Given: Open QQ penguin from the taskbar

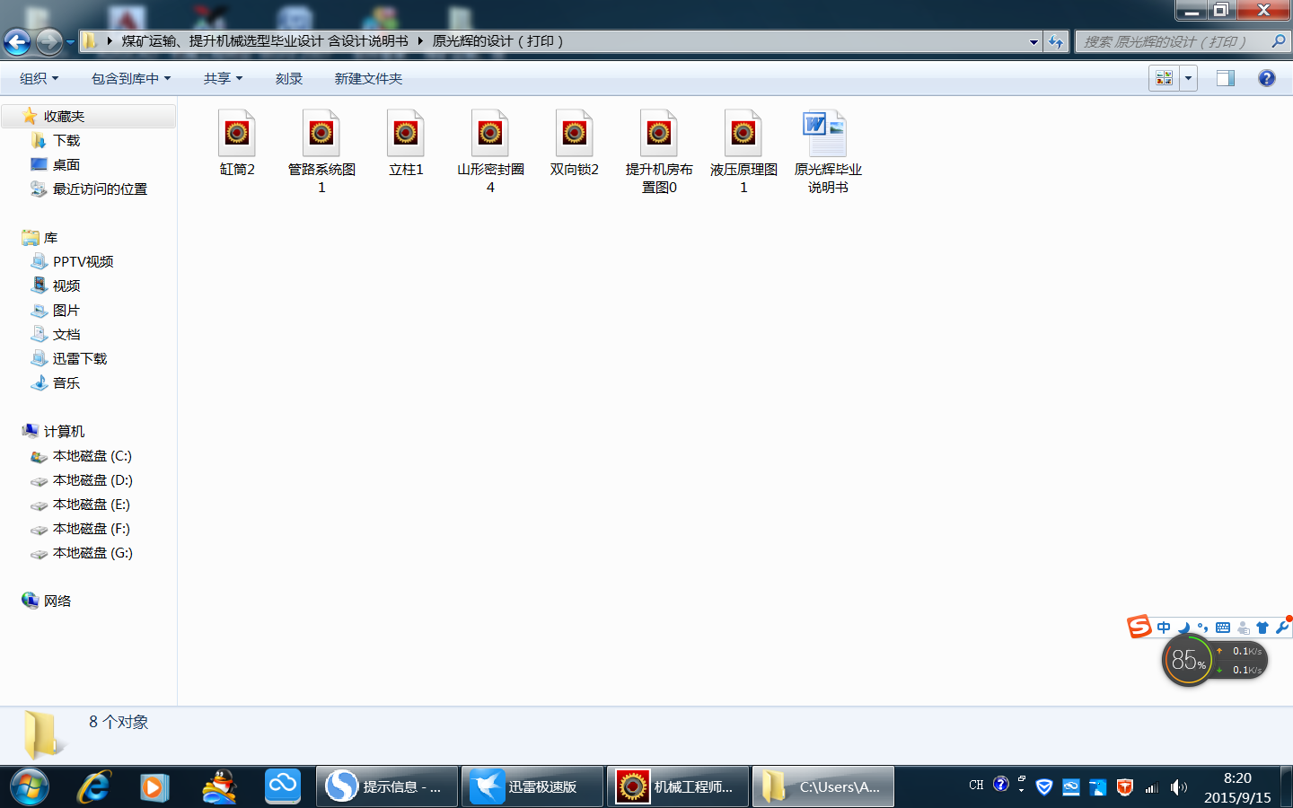Looking at the screenshot, I should click(x=219, y=787).
